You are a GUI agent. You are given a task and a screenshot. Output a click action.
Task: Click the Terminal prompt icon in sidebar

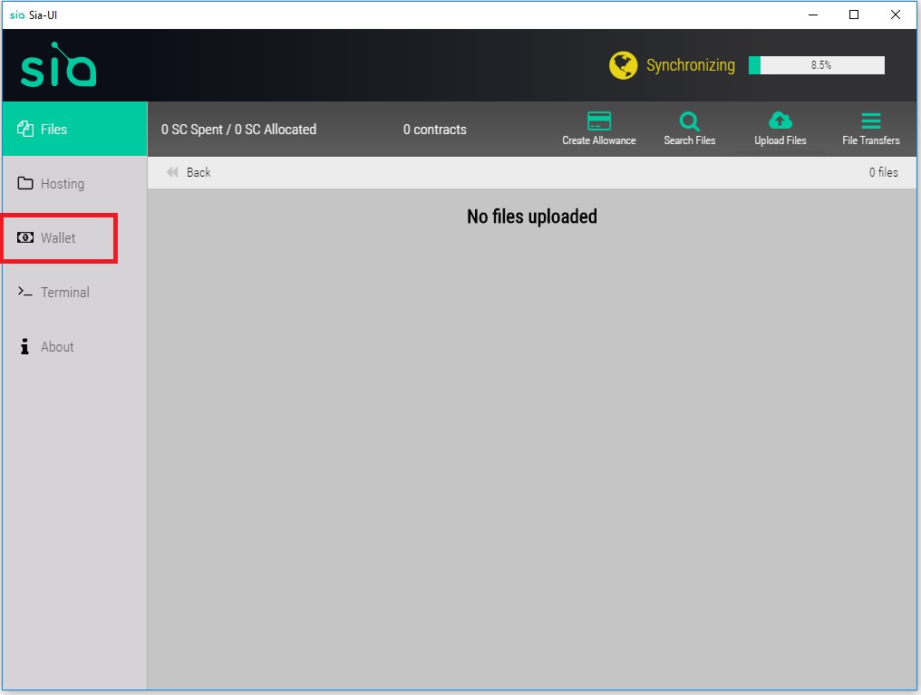pyautogui.click(x=25, y=292)
